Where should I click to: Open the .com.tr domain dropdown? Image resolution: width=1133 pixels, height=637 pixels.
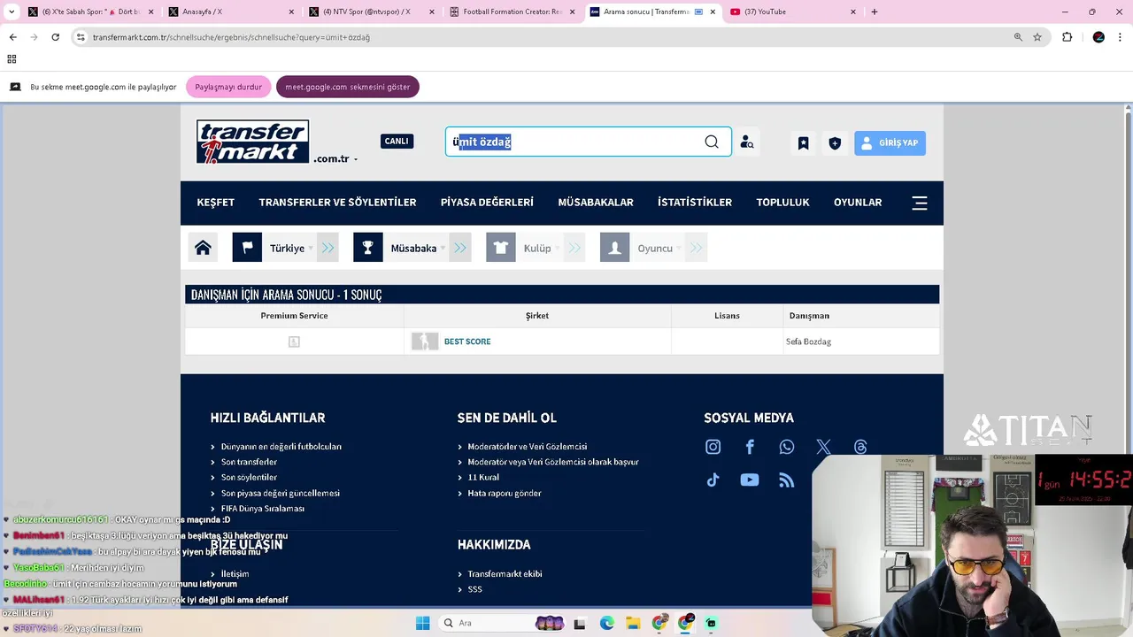click(x=335, y=159)
